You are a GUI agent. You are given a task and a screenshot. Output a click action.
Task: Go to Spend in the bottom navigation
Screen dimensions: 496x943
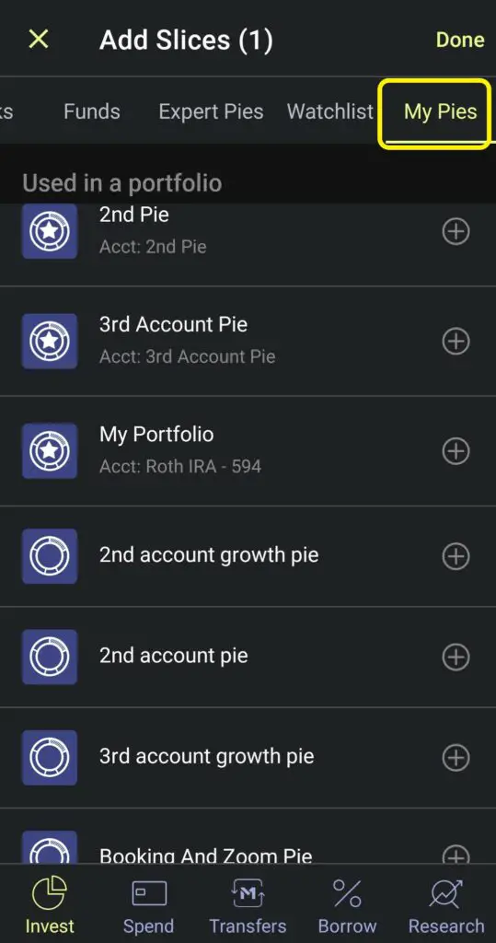click(x=148, y=905)
